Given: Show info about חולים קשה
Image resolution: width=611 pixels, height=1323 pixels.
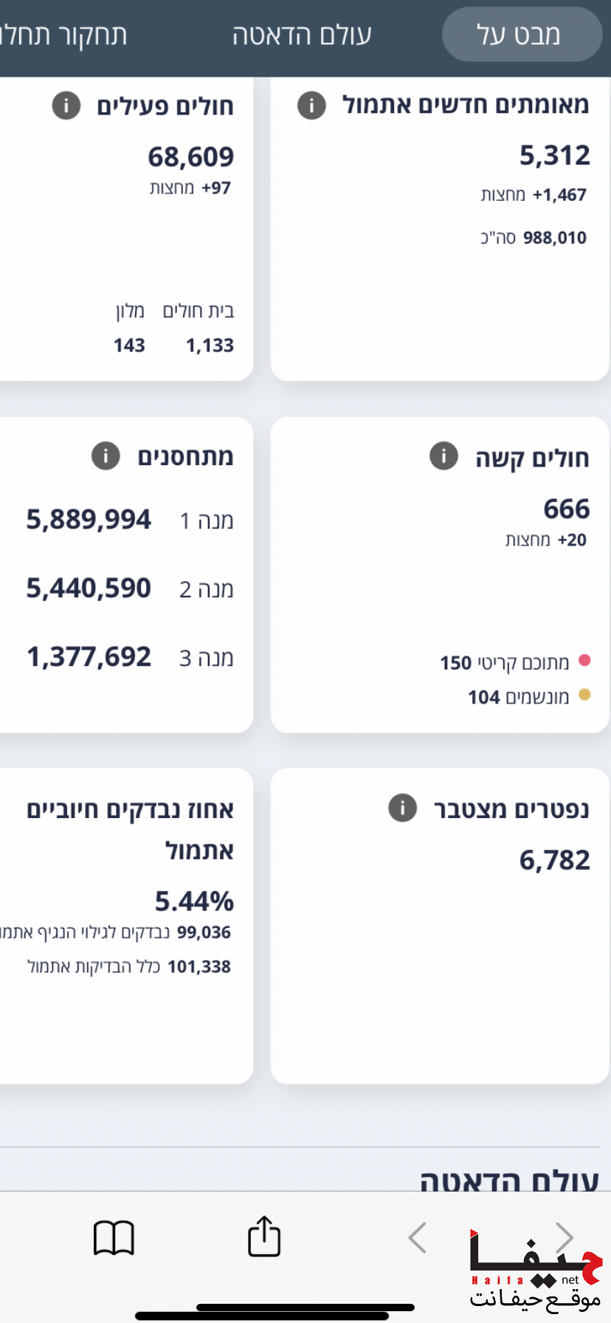Looking at the screenshot, I should [x=443, y=456].
